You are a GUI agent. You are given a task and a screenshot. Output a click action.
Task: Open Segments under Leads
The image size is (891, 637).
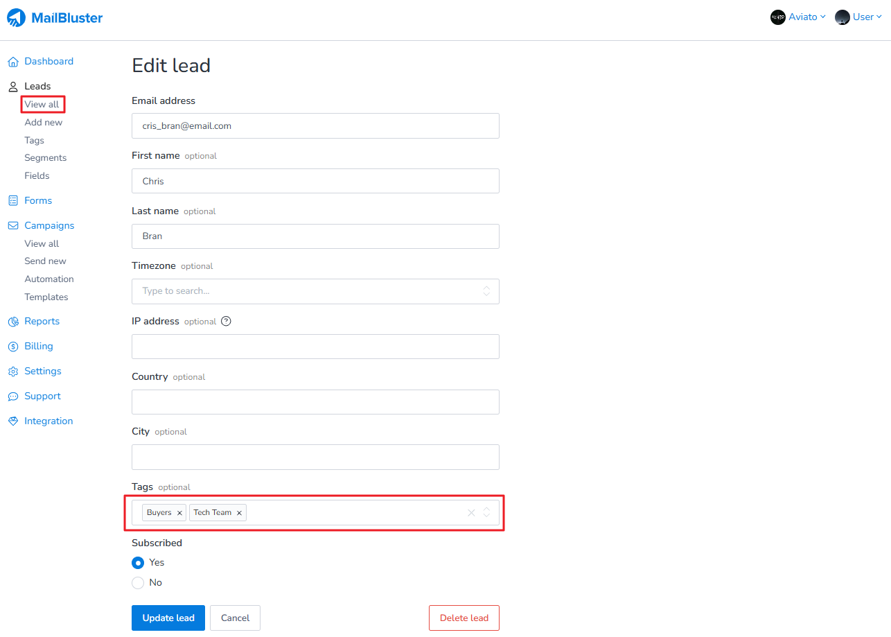tap(46, 158)
